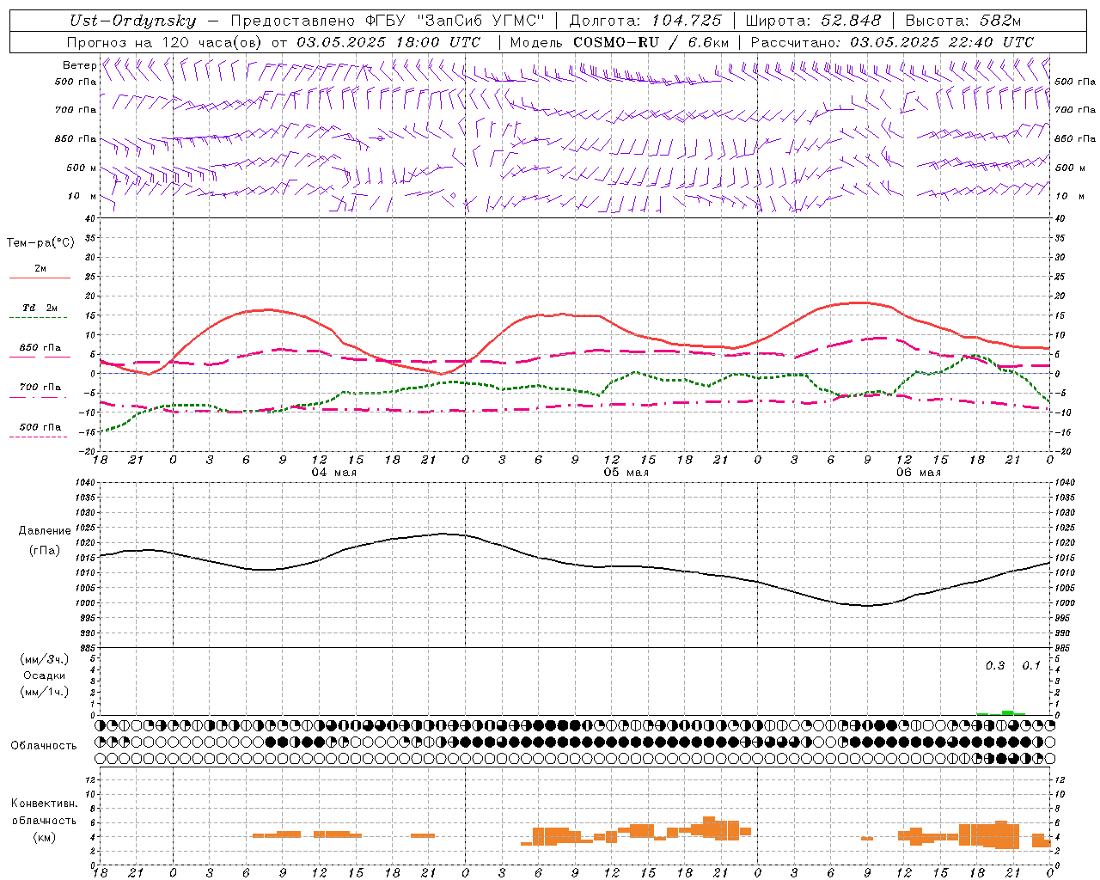1100x880 pixels.
Task: Click the 0.1 precipitation amount value
Action: [1031, 665]
